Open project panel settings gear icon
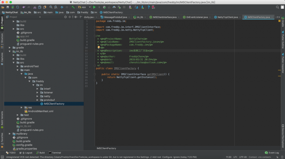Image resolution: width=285 pixels, height=159 pixels. (x=76, y=17)
